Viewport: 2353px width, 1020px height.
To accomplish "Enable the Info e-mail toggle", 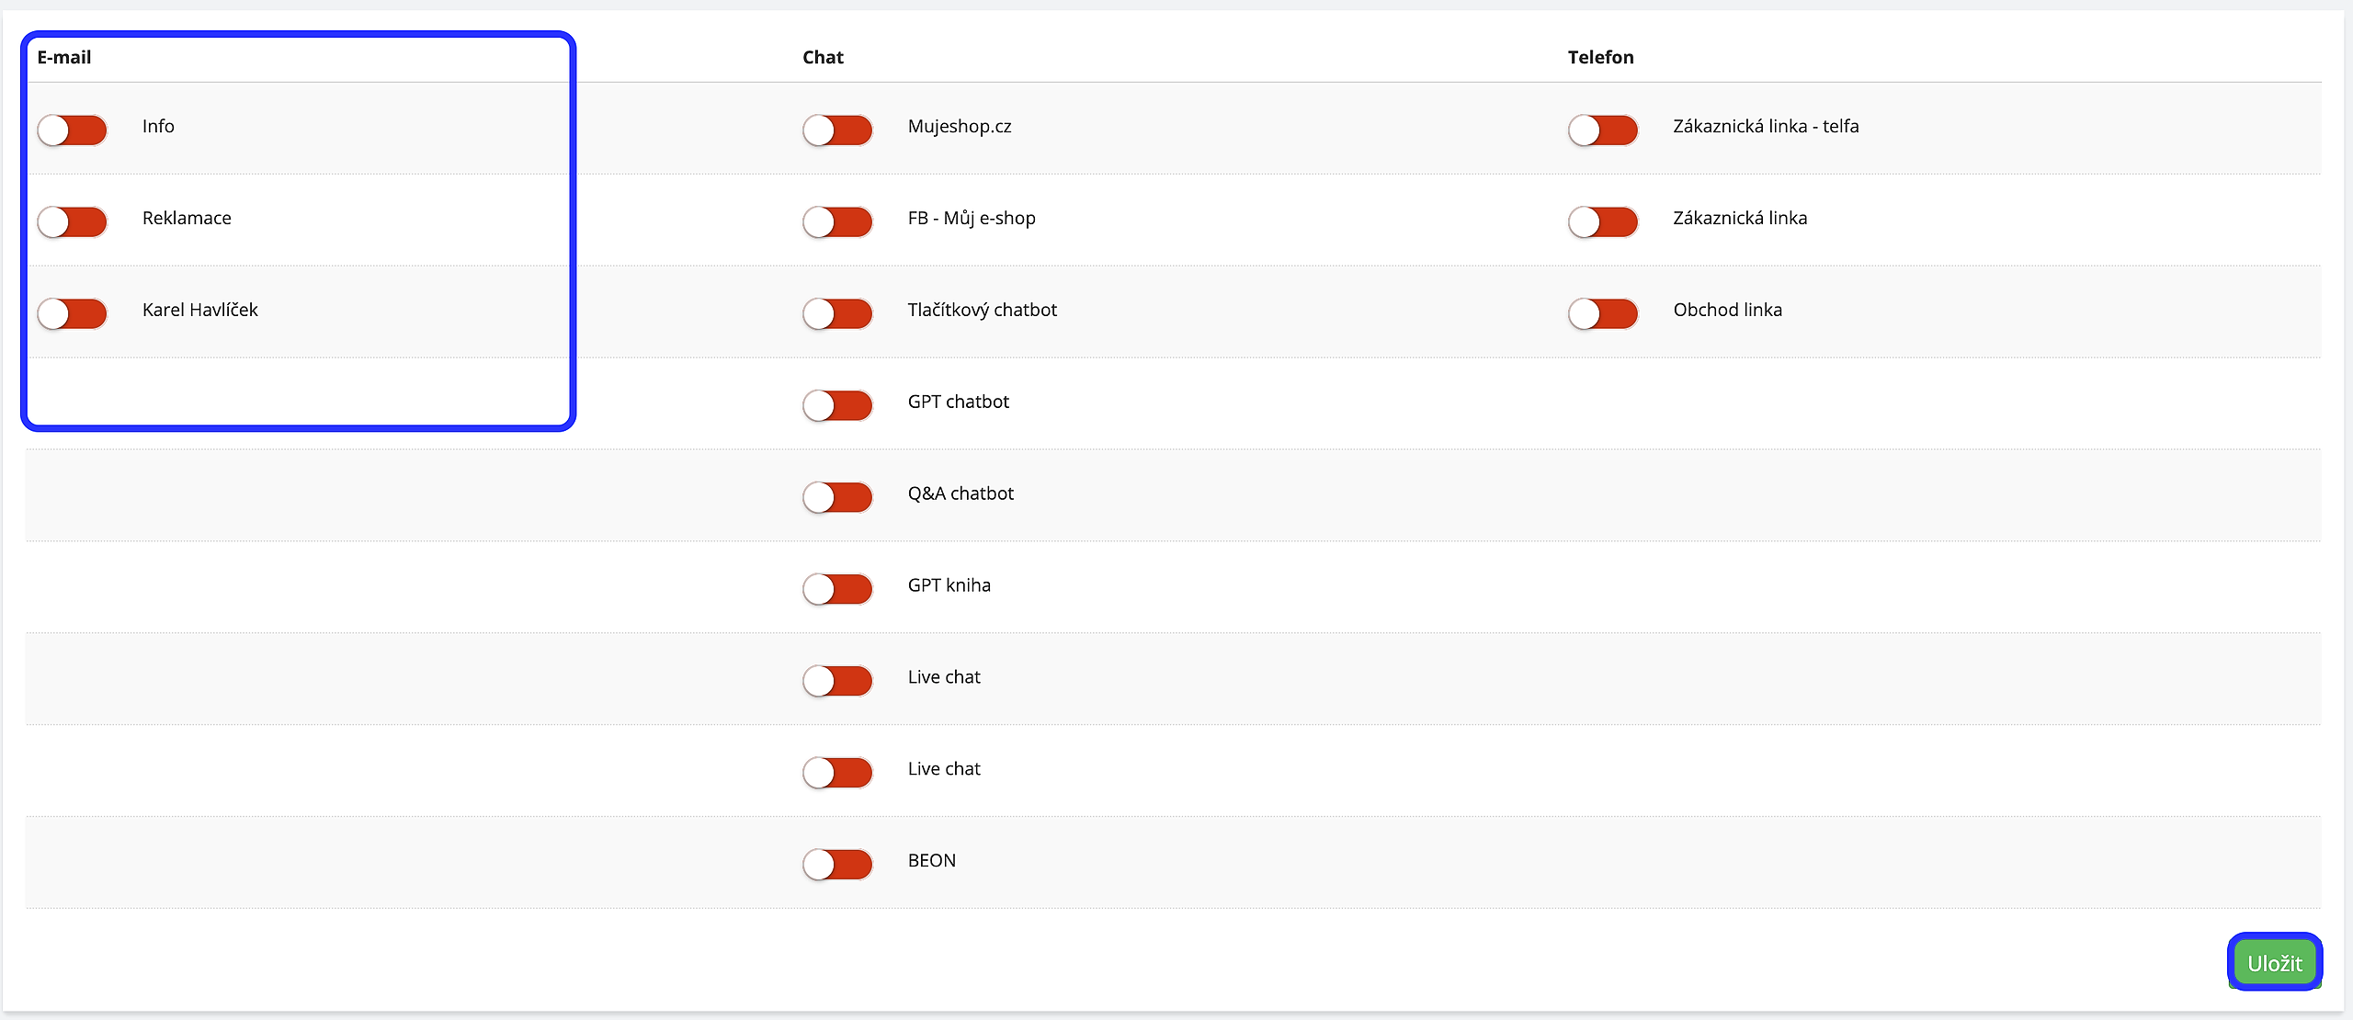I will pyautogui.click(x=73, y=130).
